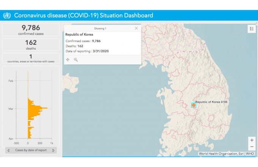Zoom out with the minus button

[252, 147]
